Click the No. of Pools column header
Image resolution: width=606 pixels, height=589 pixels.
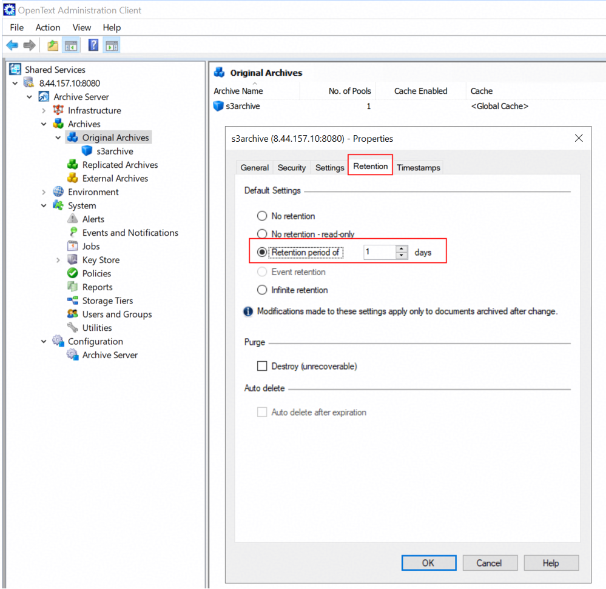click(x=349, y=91)
